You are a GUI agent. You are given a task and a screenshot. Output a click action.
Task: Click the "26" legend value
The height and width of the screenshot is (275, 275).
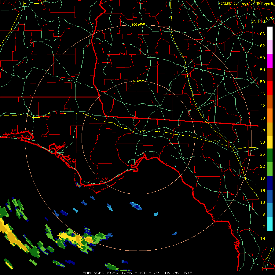(262, 154)
